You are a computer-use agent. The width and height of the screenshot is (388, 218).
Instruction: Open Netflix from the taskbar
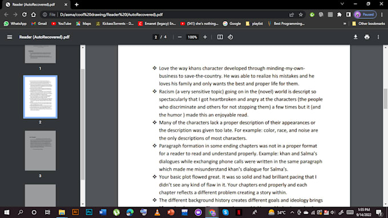click(239, 212)
